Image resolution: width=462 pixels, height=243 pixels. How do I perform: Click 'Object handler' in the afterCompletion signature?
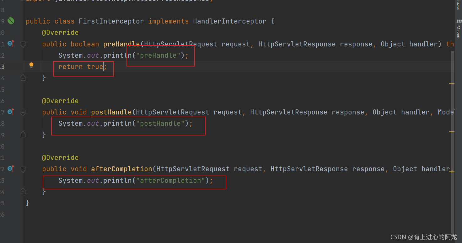tap(421, 169)
